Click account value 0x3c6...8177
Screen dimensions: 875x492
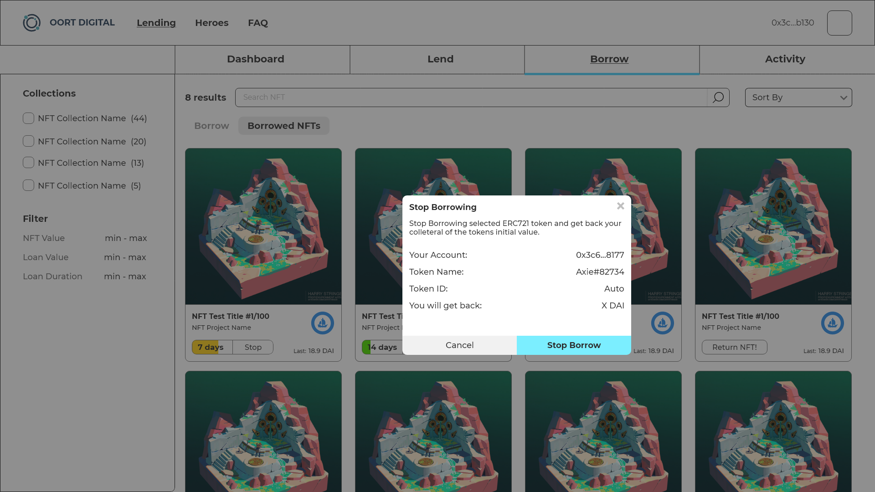tap(600, 255)
